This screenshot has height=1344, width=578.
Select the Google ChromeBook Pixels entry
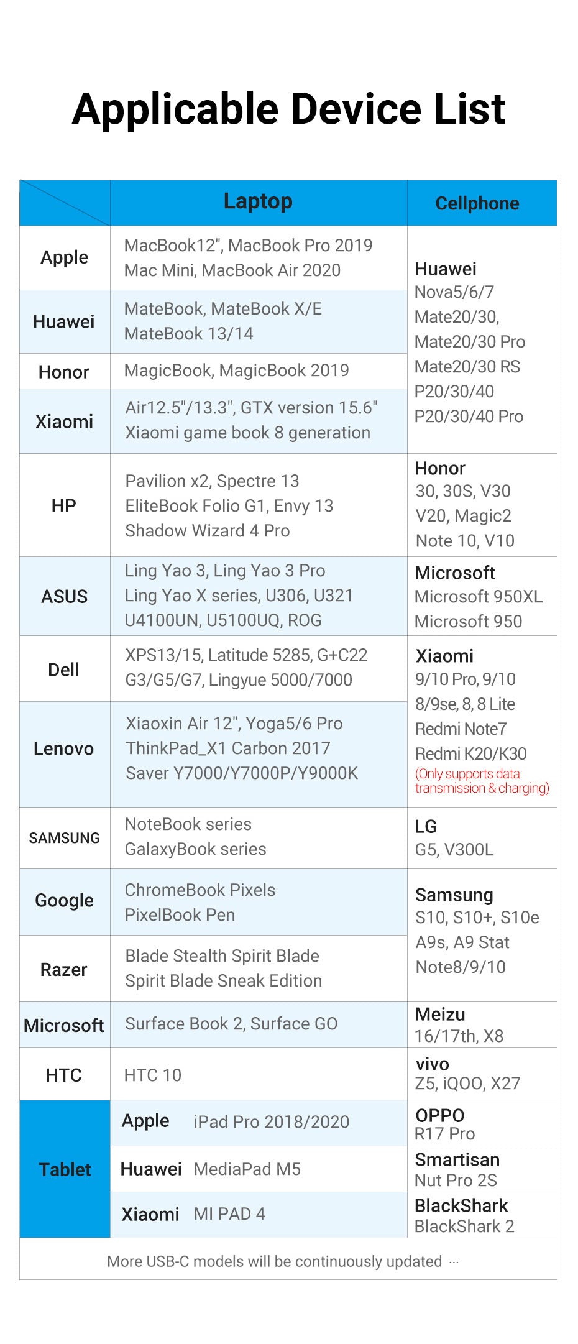click(200, 890)
